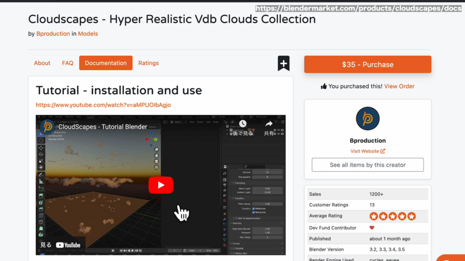465x261 pixels.
Task: Click the Bproduction author link
Action: click(53, 34)
